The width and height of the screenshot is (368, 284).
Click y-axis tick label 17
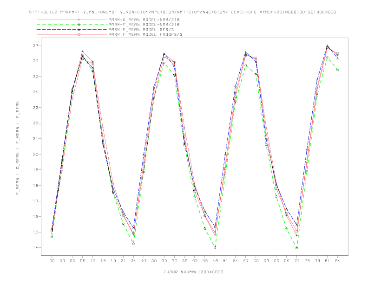[x=35, y=201]
